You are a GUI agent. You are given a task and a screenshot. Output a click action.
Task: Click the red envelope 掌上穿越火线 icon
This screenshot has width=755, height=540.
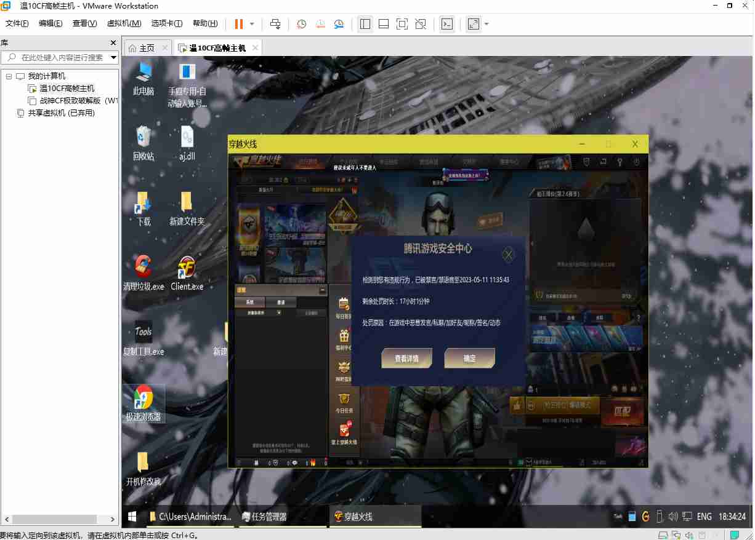pyautogui.click(x=345, y=433)
